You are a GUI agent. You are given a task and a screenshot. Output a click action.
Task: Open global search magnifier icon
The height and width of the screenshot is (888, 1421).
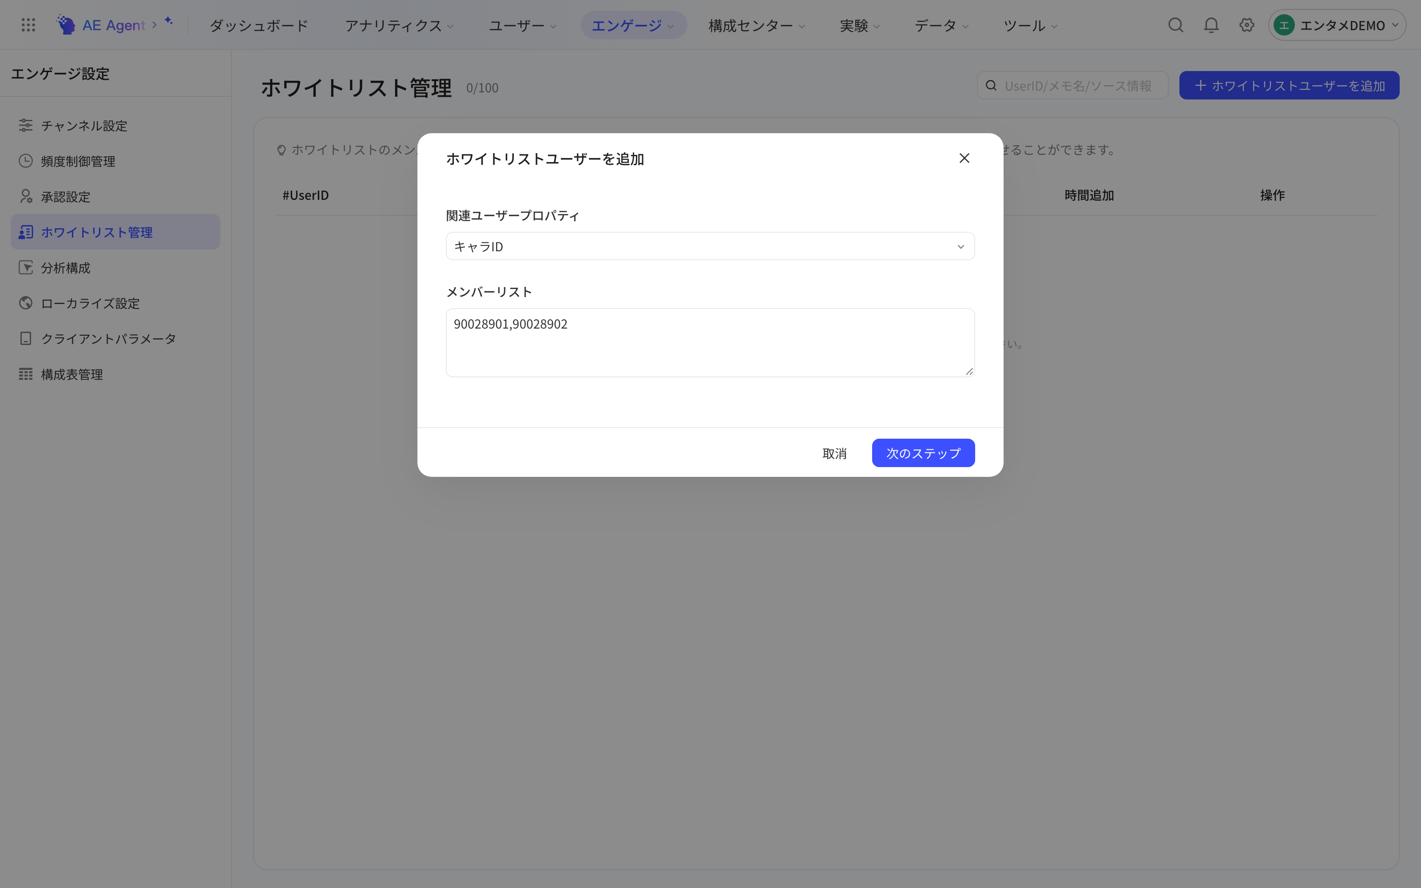click(x=1175, y=25)
